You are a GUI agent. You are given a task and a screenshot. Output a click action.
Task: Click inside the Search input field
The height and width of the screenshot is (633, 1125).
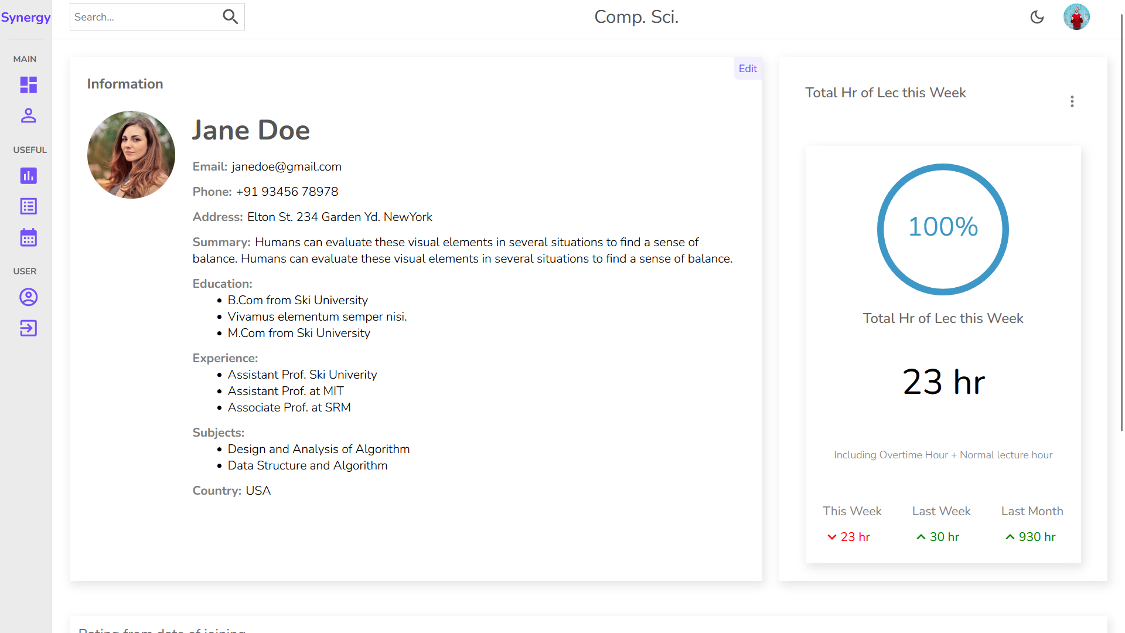[145, 17]
